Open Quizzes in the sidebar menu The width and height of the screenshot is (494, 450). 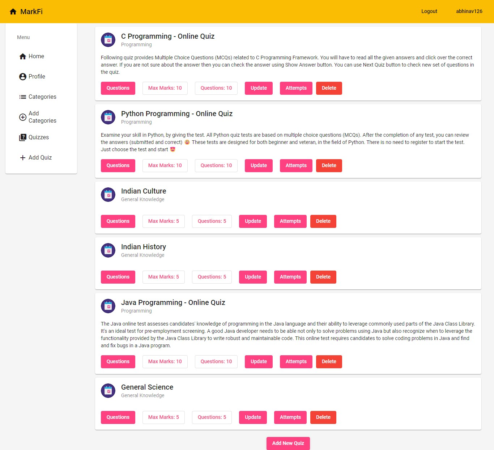tap(41, 137)
